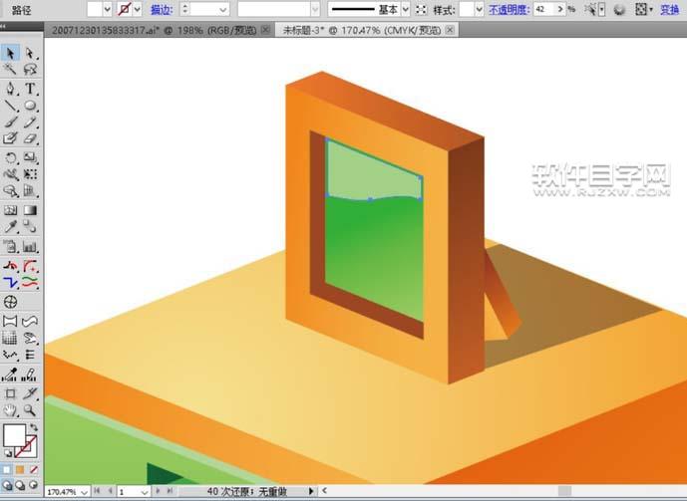
Task: Swap fill and stroke arrows
Action: pyautogui.click(x=34, y=427)
